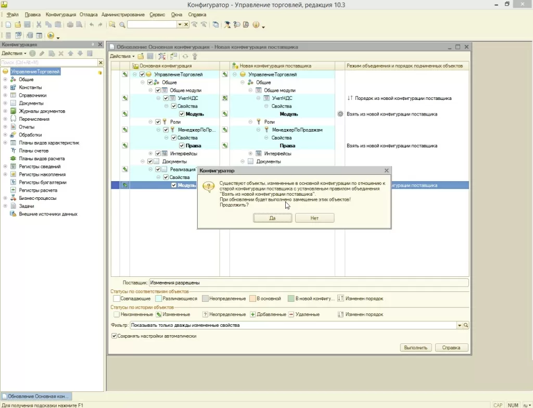Click the magnifier search icon in main toolbar
The image size is (533, 408).
[122, 24]
